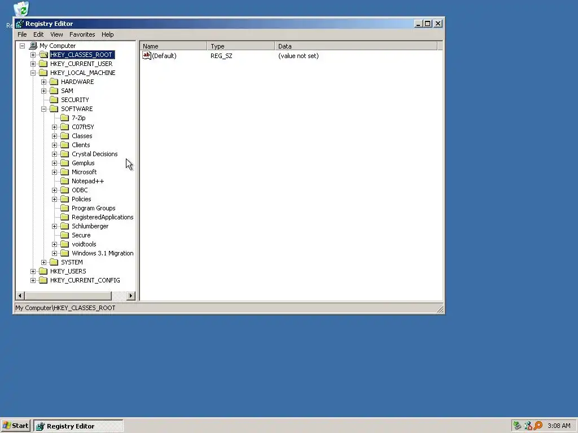The width and height of the screenshot is (578, 433).
Task: Click the status bar path text
Action: point(65,308)
